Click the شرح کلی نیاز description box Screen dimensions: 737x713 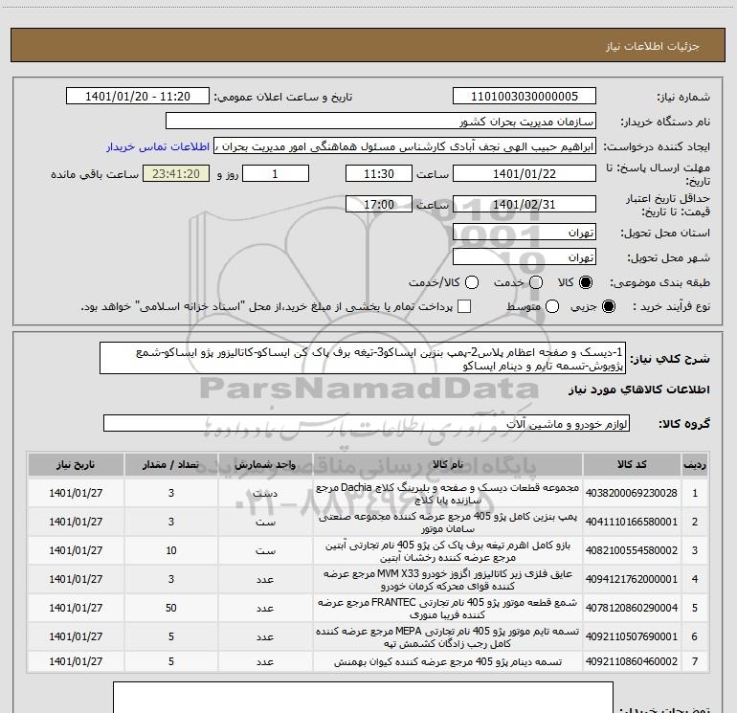pyautogui.click(x=363, y=359)
